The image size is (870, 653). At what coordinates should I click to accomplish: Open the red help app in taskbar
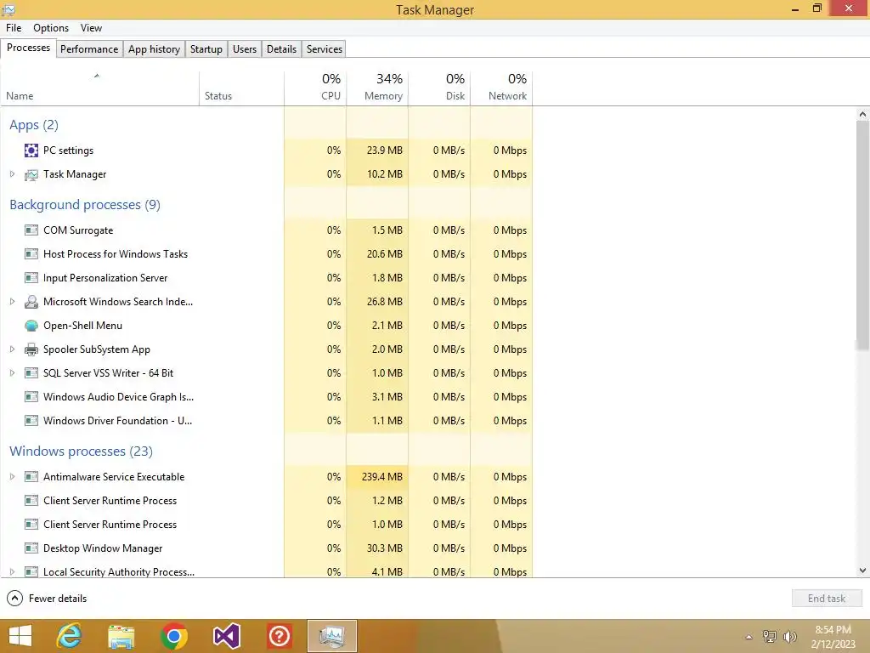pyautogui.click(x=279, y=636)
